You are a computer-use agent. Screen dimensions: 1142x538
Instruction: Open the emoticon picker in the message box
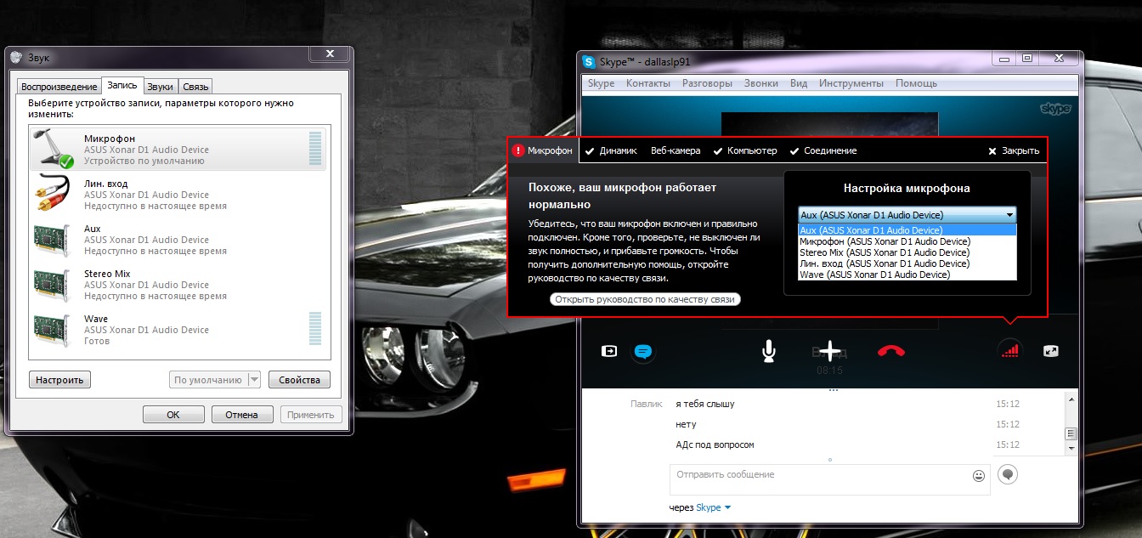(x=978, y=476)
